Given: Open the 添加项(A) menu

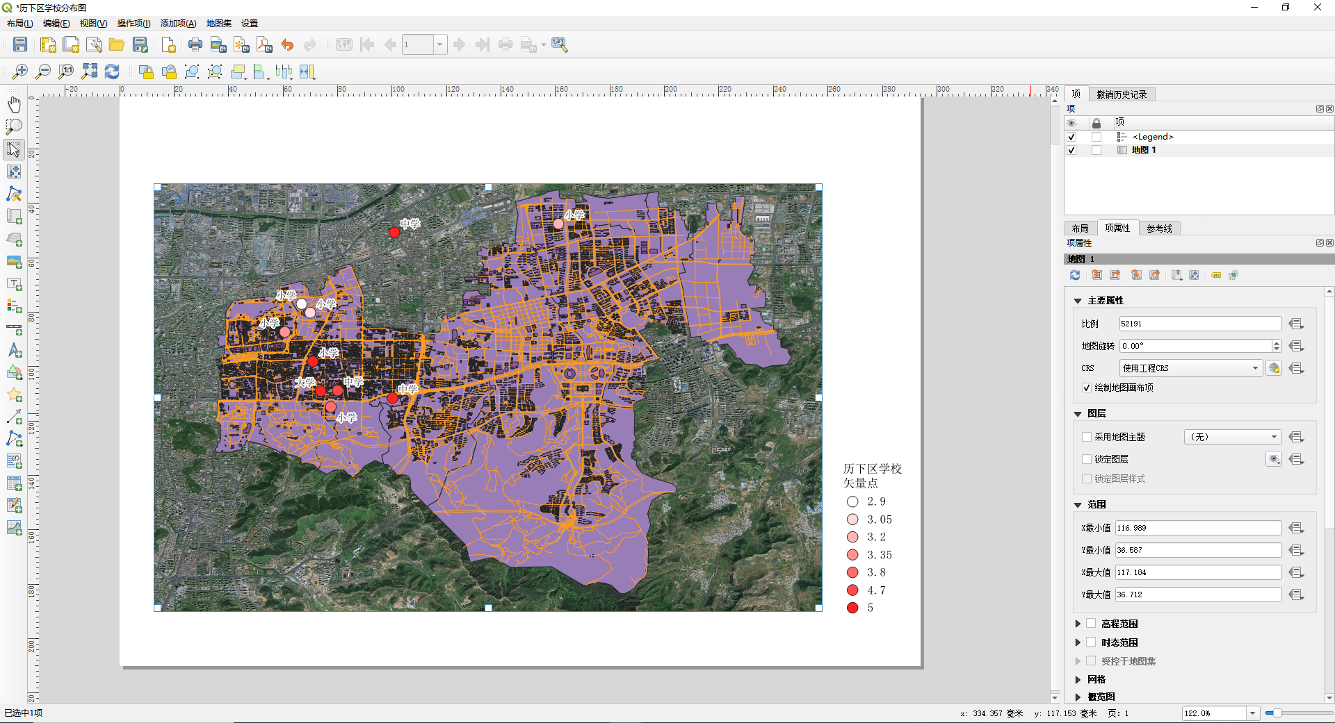Looking at the screenshot, I should click(x=179, y=23).
